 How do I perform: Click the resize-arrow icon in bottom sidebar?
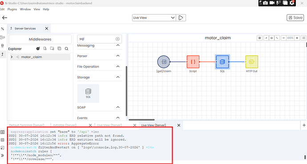[3, 148]
